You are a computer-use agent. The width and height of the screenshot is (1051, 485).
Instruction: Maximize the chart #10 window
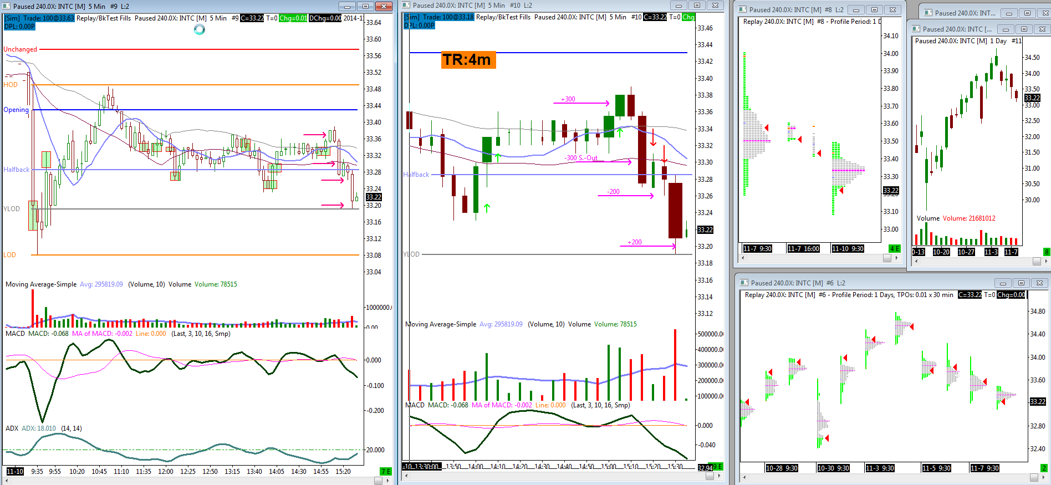point(697,5)
